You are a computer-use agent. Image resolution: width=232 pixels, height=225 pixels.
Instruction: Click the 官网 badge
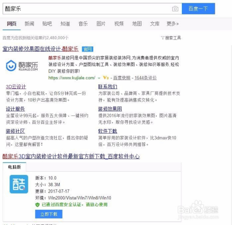[88, 49]
